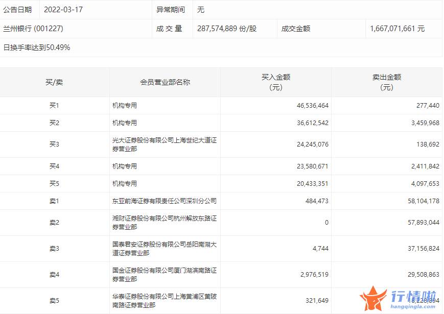Viewport: 444px width, 314px height.
Task: Click the 异常期间 label
Action: [x=171, y=10]
